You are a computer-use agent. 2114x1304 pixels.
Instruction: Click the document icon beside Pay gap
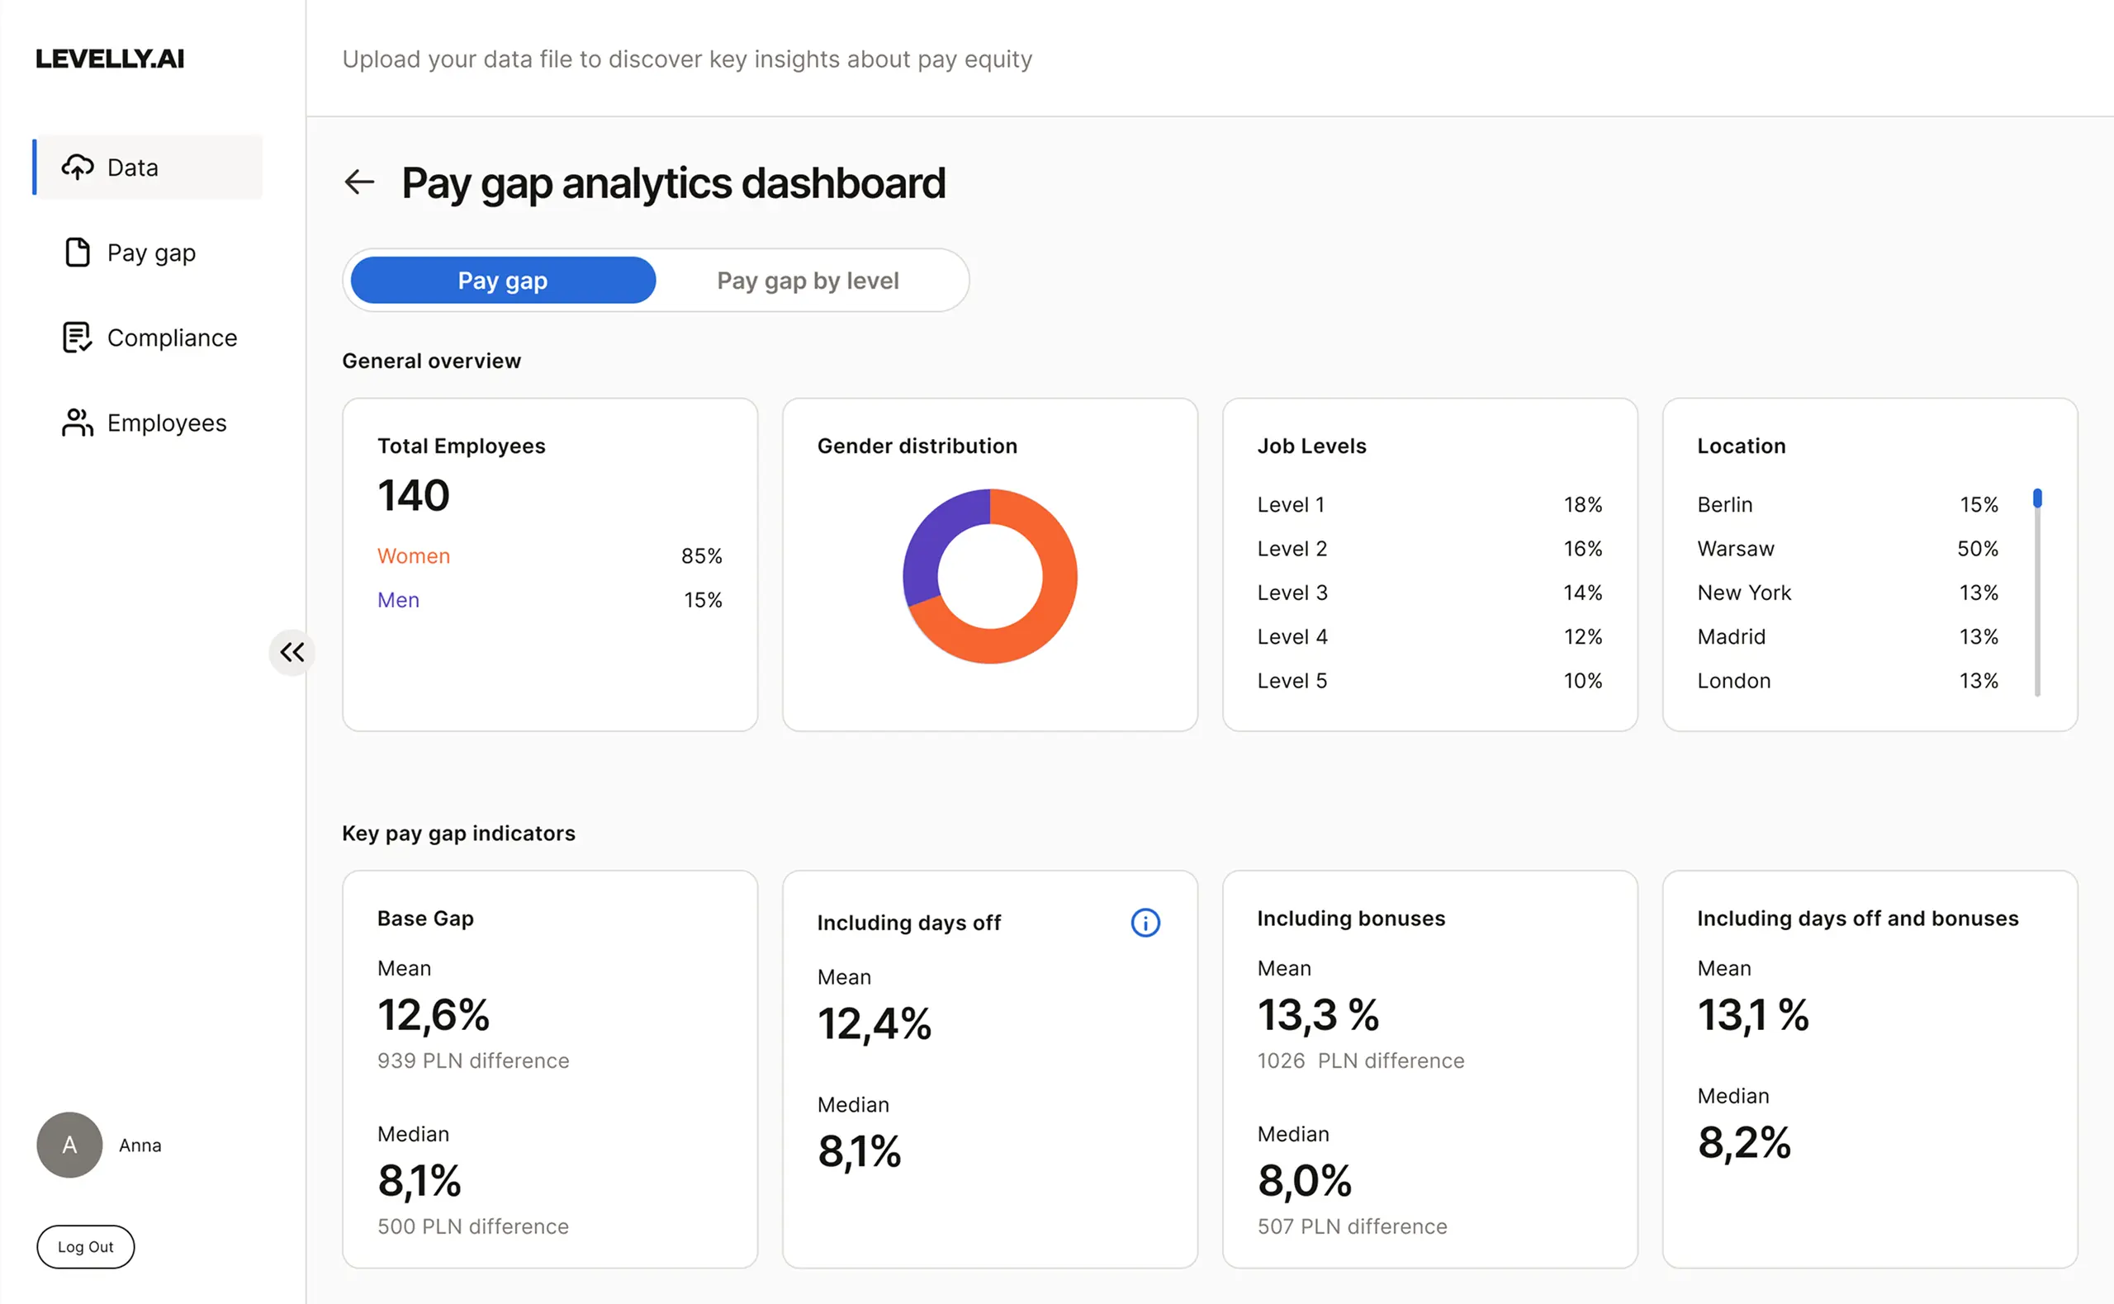78,253
